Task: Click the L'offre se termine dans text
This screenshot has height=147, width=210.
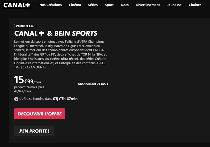Action: click(36, 99)
